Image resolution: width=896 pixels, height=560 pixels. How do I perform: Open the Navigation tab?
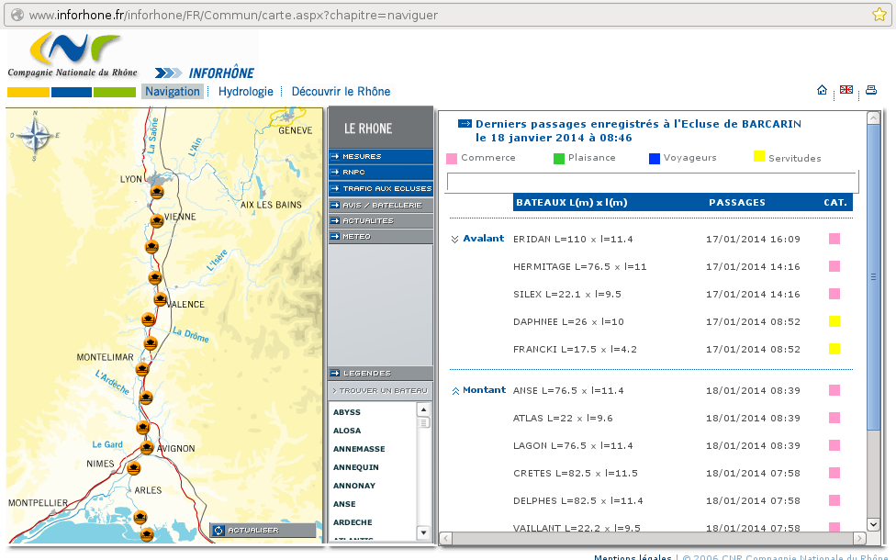coord(173,92)
